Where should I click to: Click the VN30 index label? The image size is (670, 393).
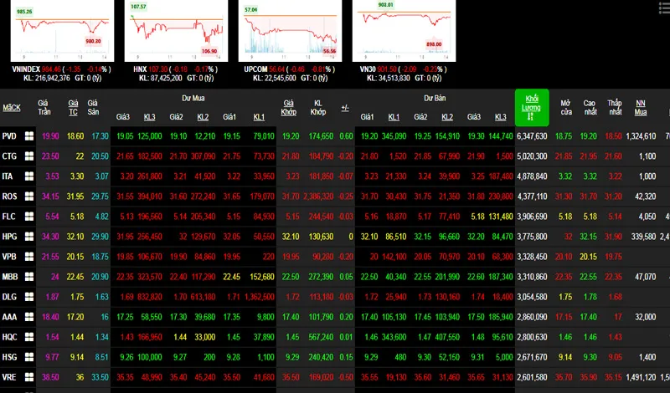tap(368, 69)
